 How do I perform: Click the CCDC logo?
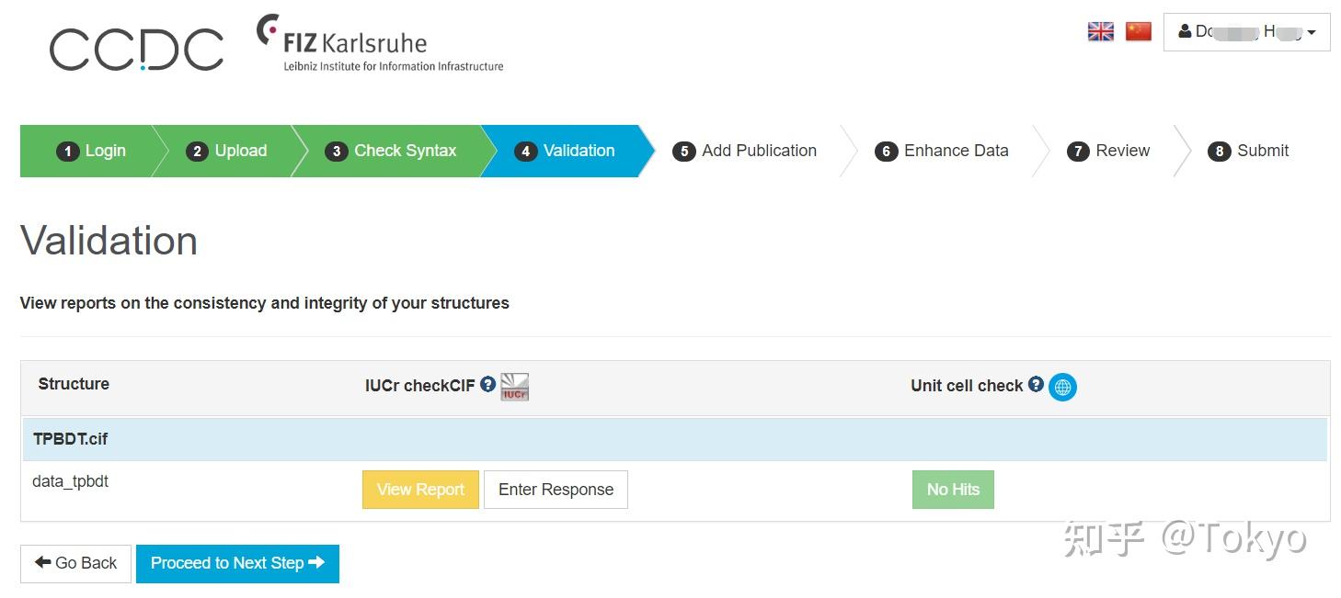click(x=136, y=50)
